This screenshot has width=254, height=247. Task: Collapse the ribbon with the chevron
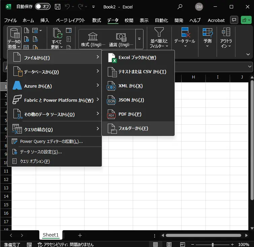pos(248,54)
